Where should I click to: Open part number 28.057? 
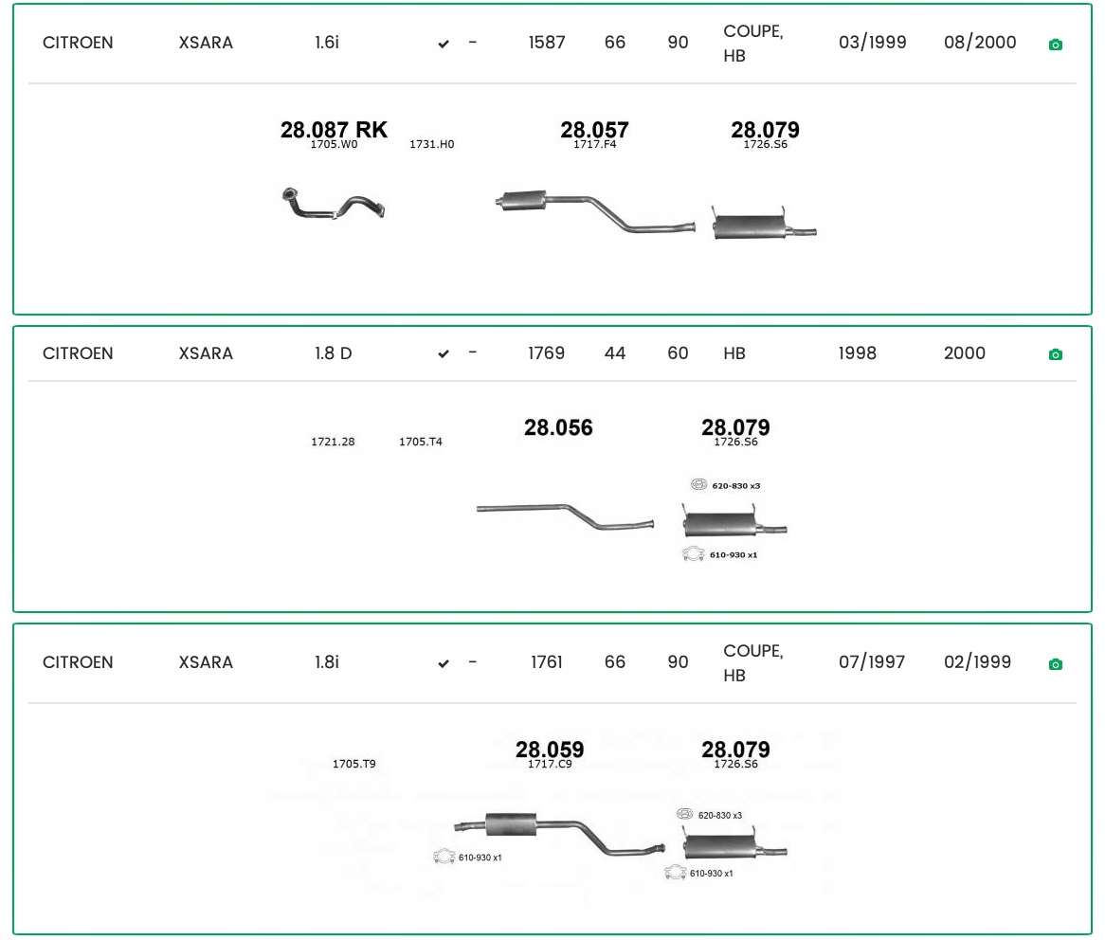594,130
